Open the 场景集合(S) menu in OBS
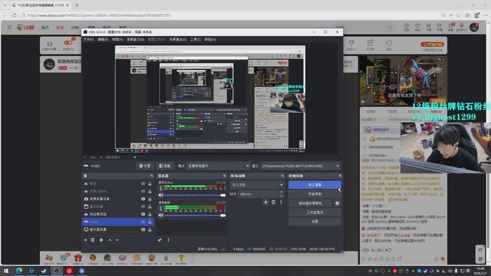 178,39
